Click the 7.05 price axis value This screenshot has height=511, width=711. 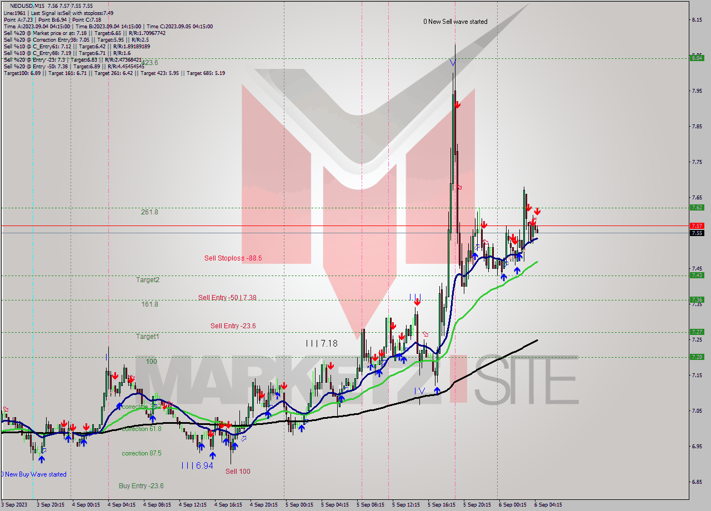[x=698, y=411]
